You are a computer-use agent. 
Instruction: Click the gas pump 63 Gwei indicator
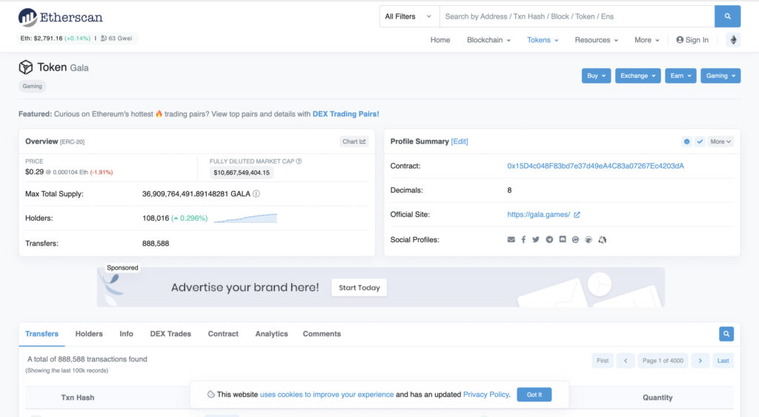[x=116, y=39]
